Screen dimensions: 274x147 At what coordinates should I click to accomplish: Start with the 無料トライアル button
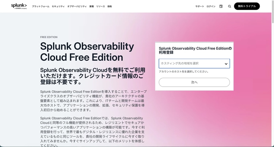coord(247,6)
